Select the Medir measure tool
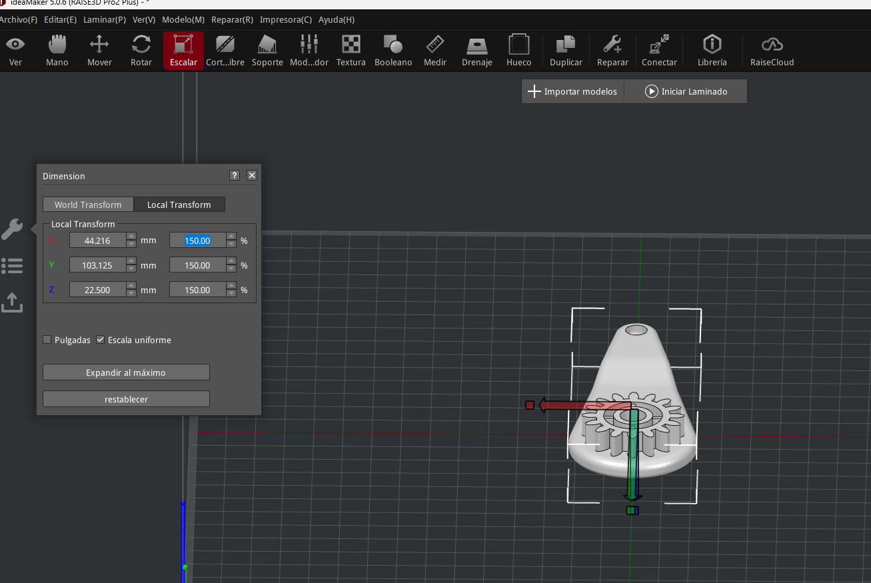Viewport: 871px width, 583px height. [x=435, y=51]
